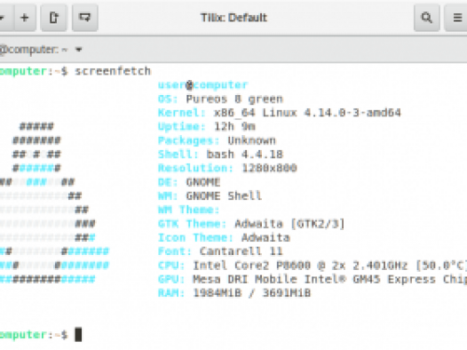Viewport: 467px width, 350px height.
Task: Click the Icon Theme 'Adwaita' value
Action: coord(265,237)
